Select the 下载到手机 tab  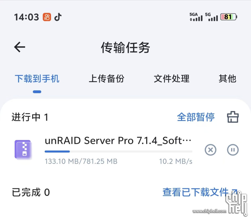pyautogui.click(x=37, y=78)
